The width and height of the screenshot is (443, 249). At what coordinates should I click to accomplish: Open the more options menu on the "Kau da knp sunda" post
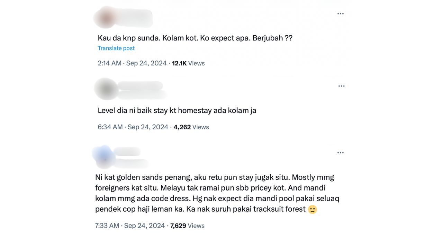(341, 14)
